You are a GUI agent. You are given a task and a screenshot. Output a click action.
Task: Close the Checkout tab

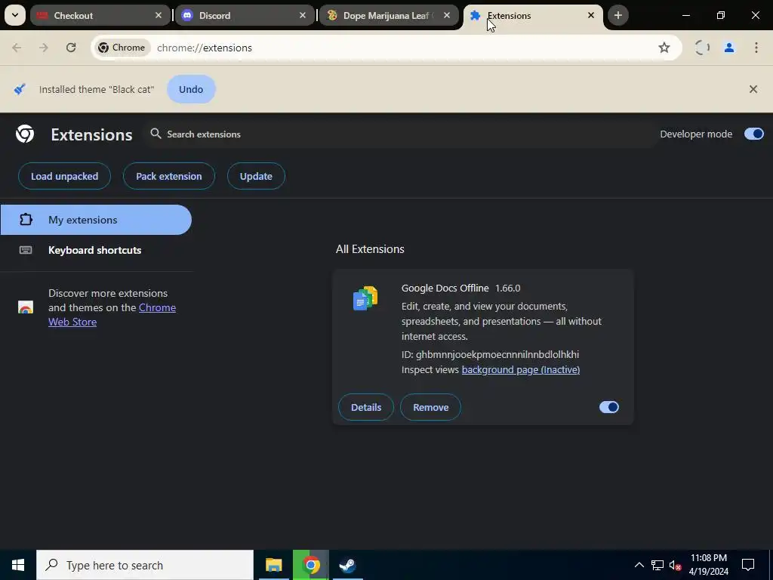(159, 15)
